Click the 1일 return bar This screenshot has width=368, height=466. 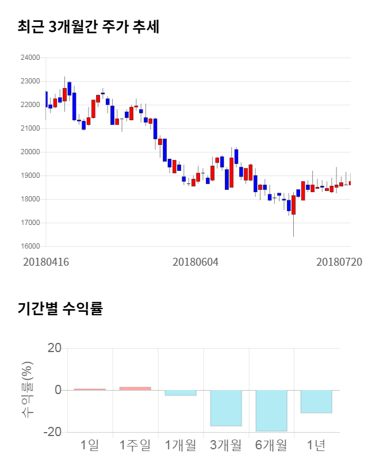click(90, 389)
